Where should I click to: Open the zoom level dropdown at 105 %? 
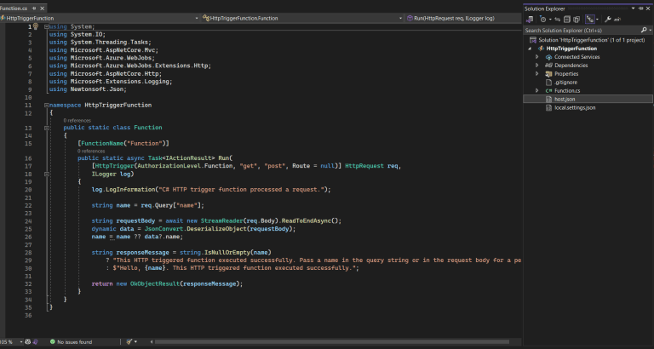20,342
